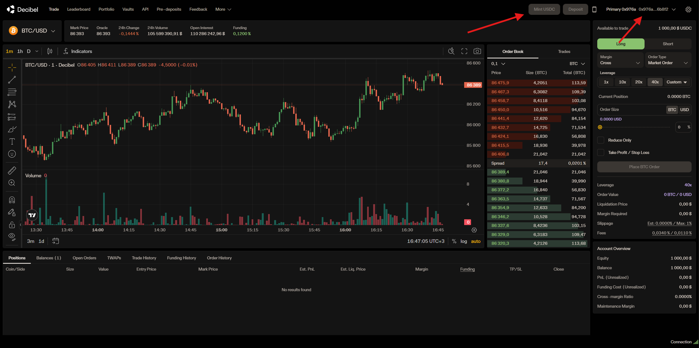The image size is (699, 348).
Task: Click the order size percentage slider handle
Action: pyautogui.click(x=600, y=127)
